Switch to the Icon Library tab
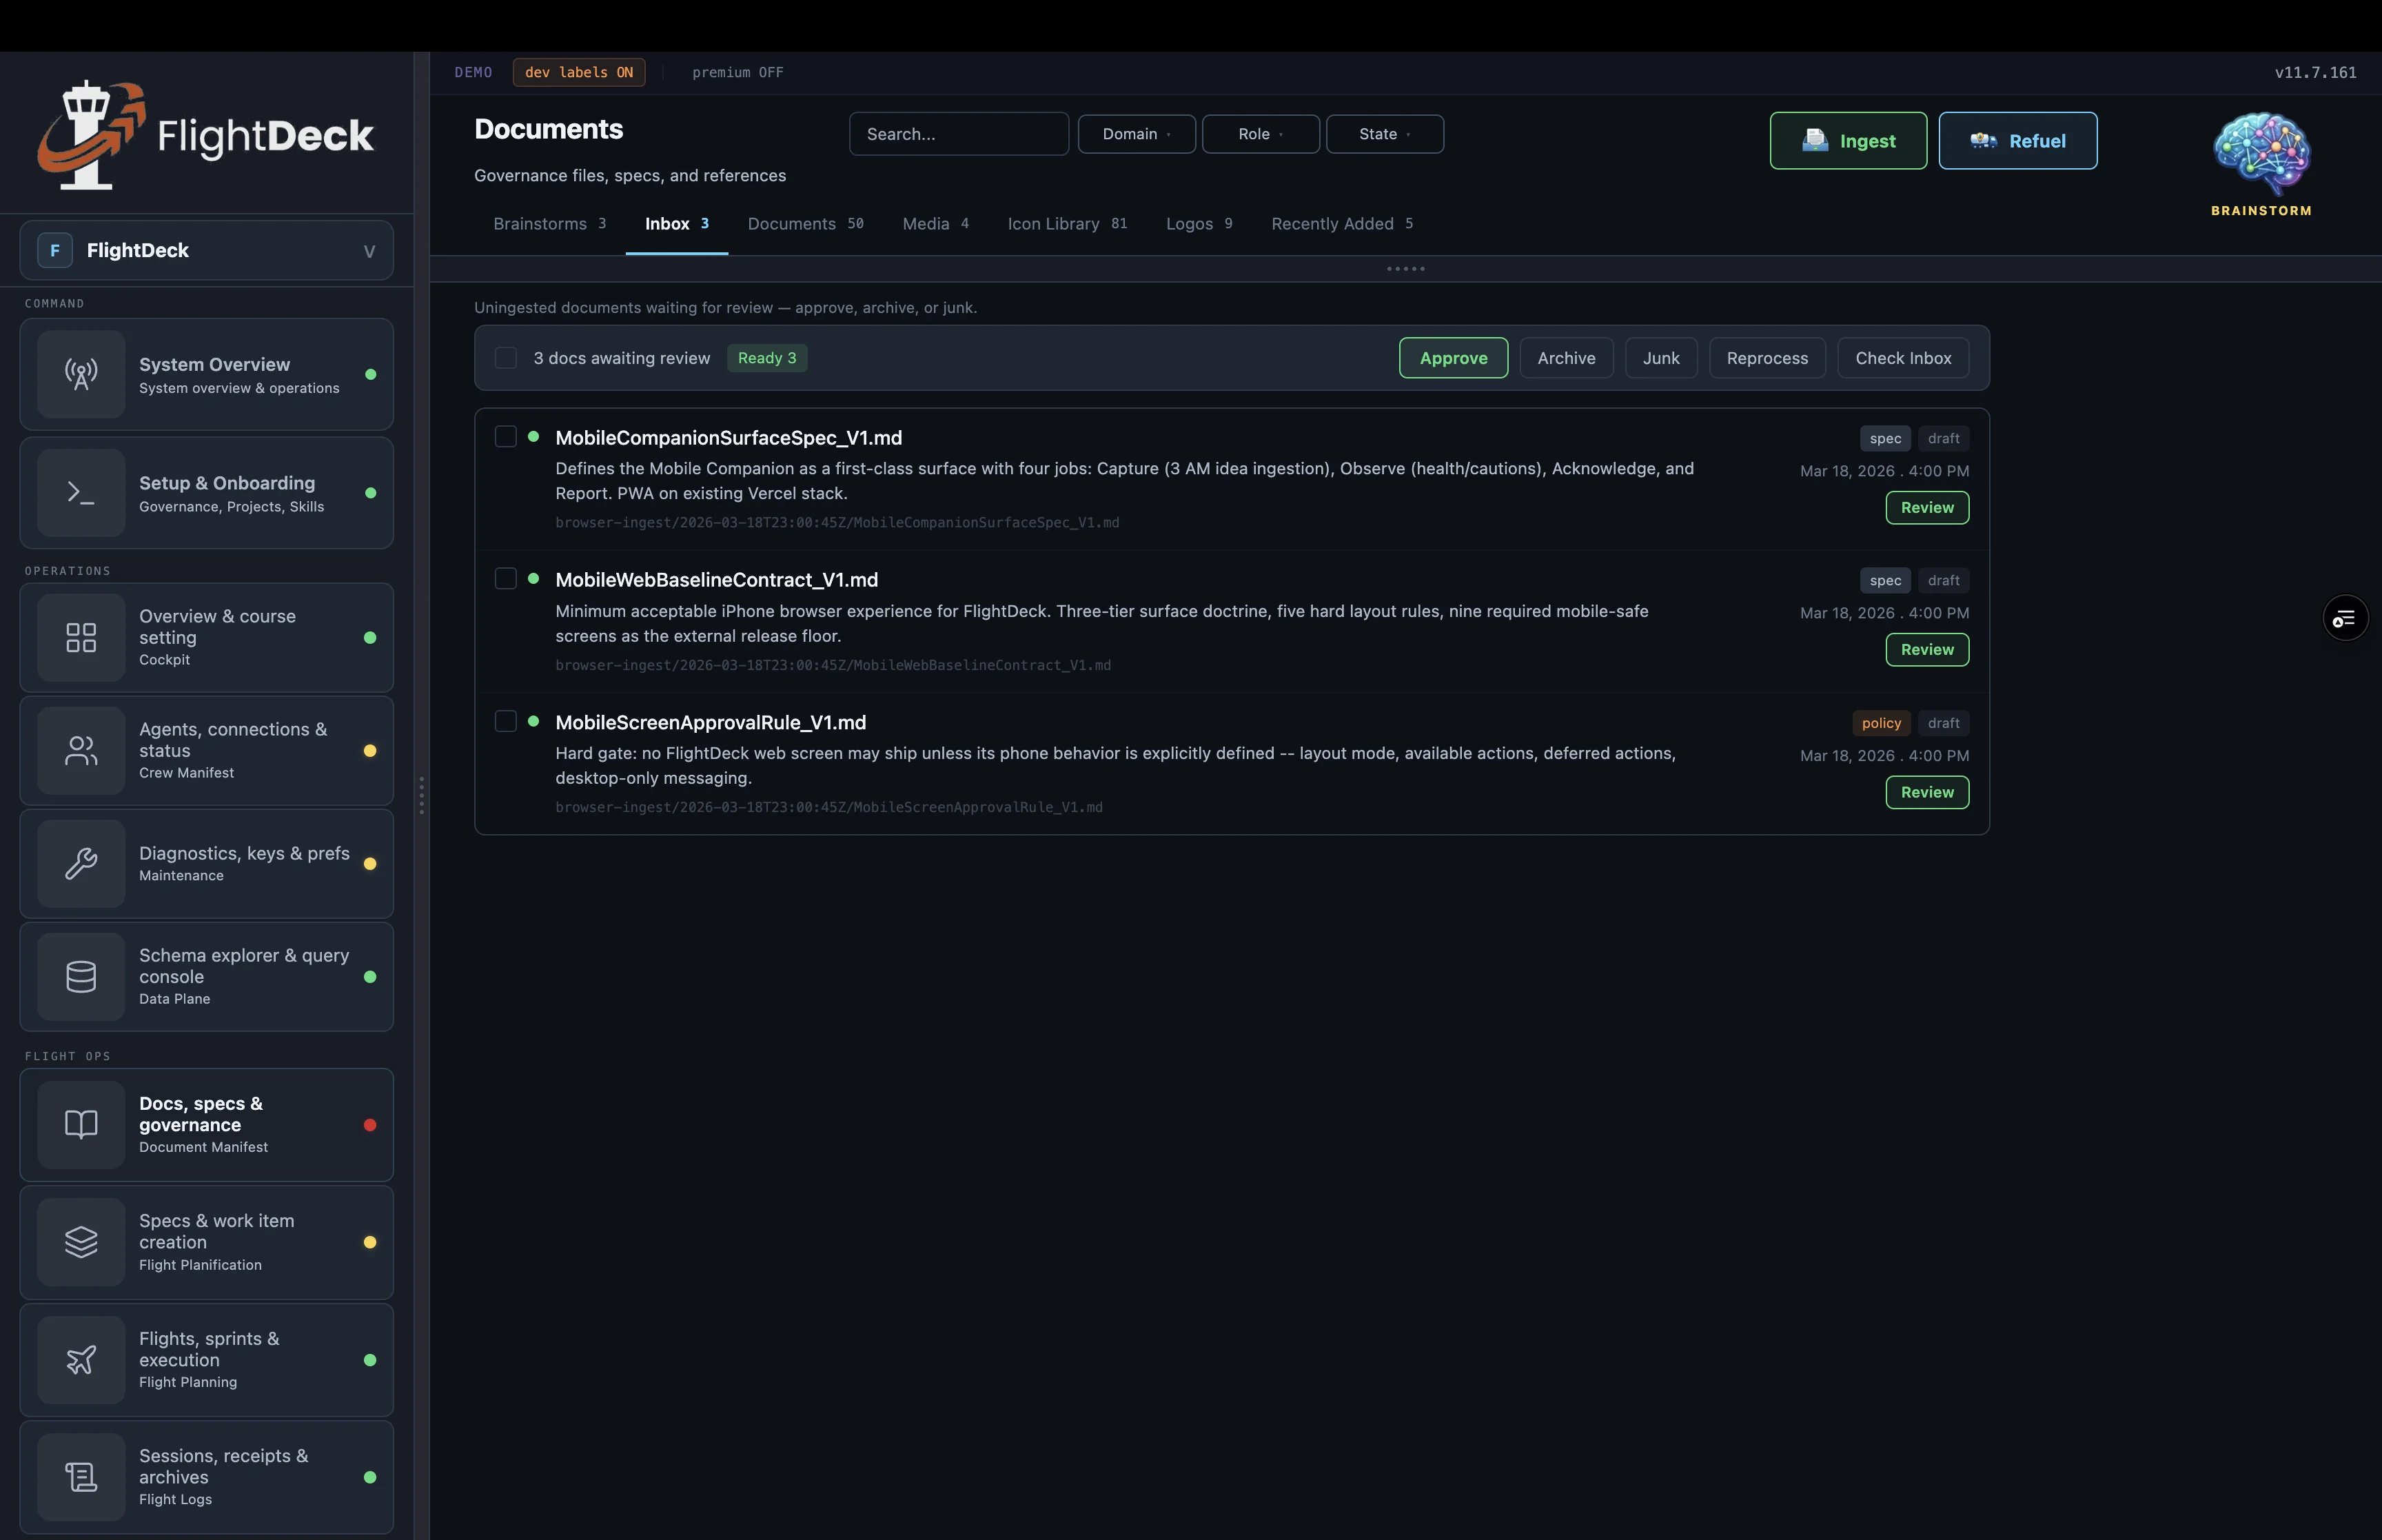The width and height of the screenshot is (2382, 1540). click(x=1052, y=224)
